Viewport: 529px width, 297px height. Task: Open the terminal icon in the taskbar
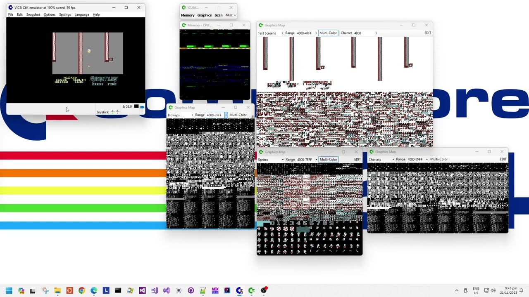(x=118, y=290)
